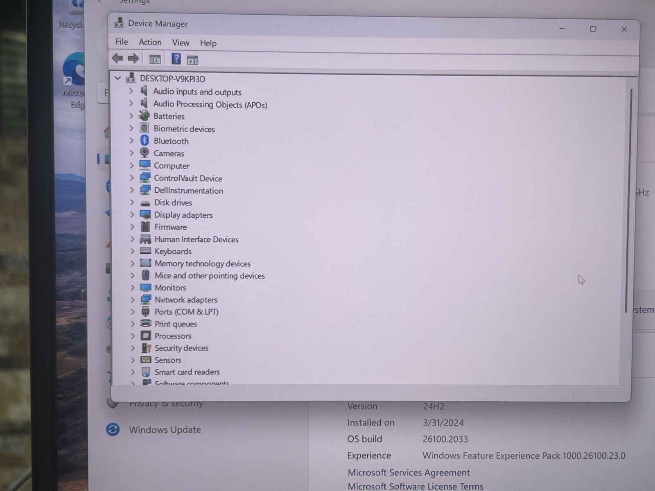Click the Version value 24H2

tap(433, 406)
